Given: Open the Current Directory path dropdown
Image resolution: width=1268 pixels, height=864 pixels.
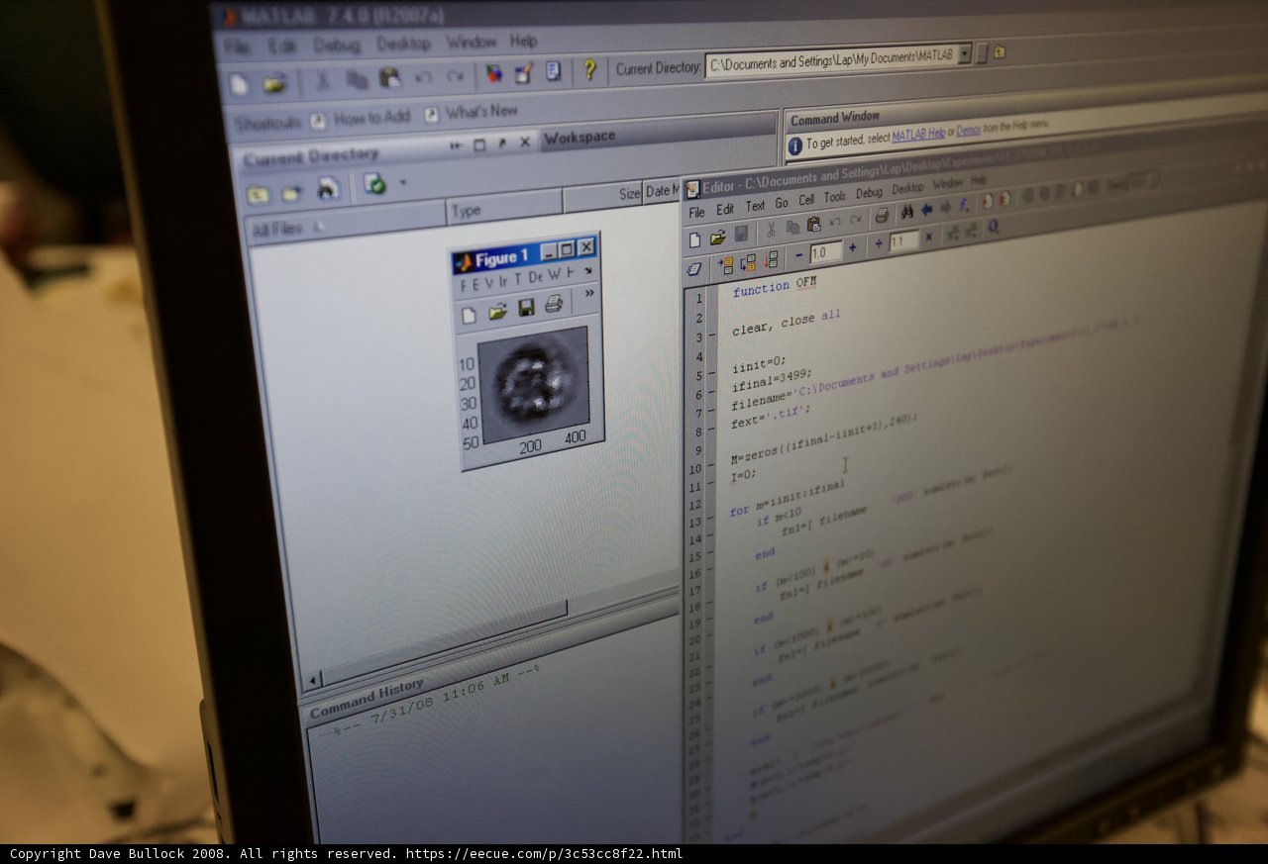Looking at the screenshot, I should (x=965, y=53).
